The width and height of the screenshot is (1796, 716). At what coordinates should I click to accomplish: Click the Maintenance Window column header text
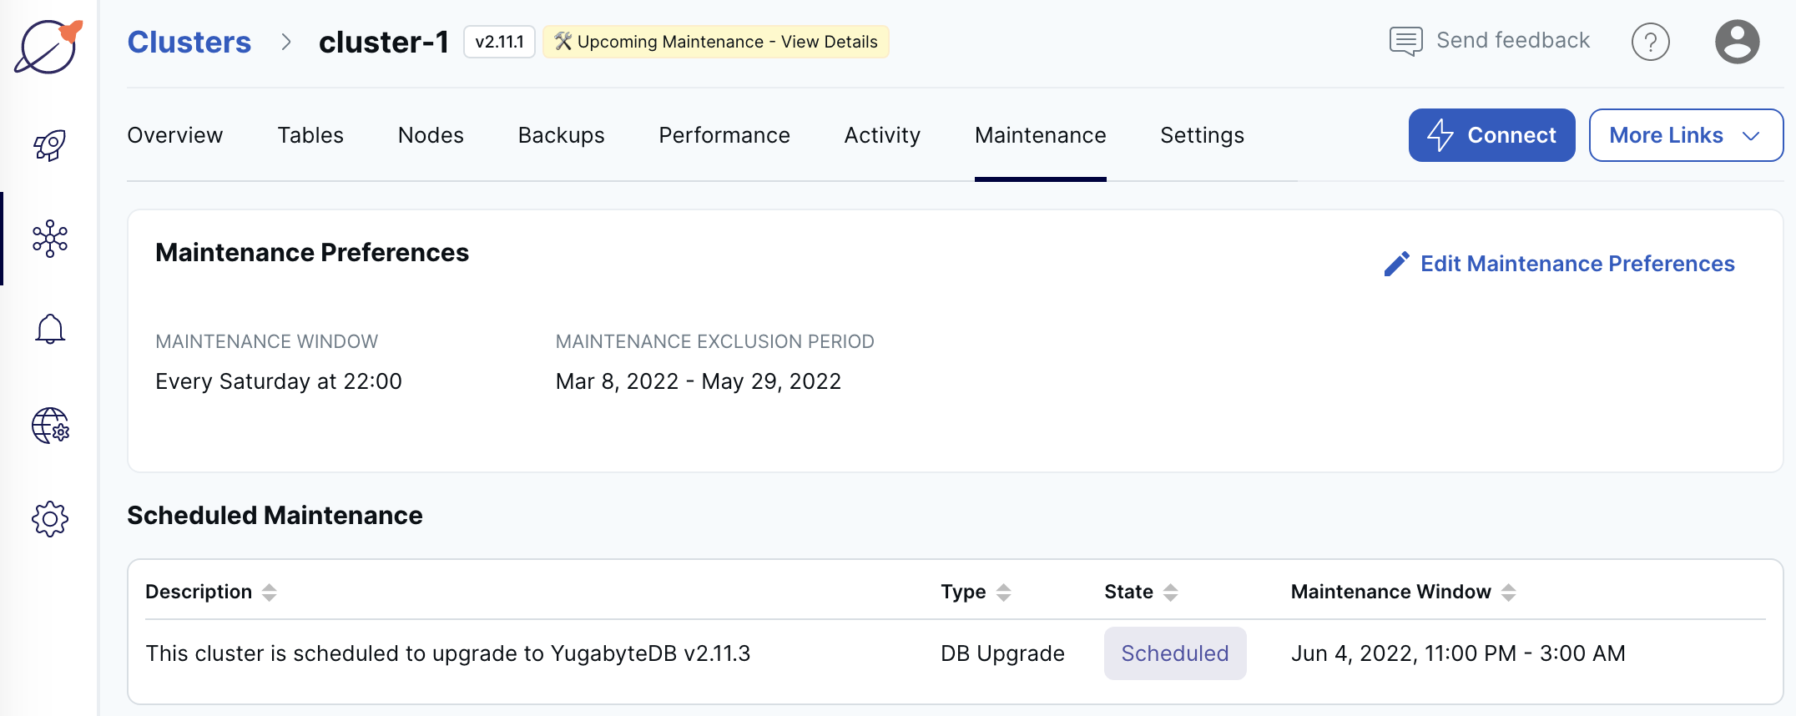(x=1390, y=592)
